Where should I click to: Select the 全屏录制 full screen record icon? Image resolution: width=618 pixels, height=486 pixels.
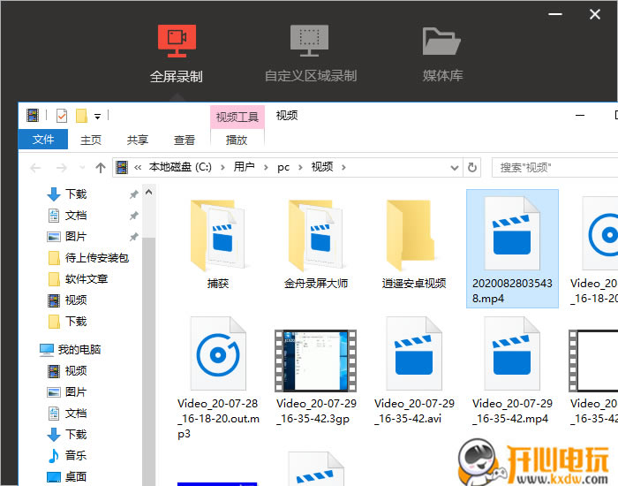pos(176,41)
